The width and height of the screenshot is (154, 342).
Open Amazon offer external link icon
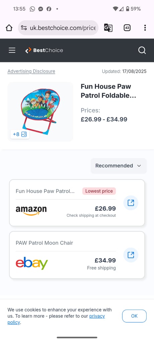pyautogui.click(x=131, y=203)
